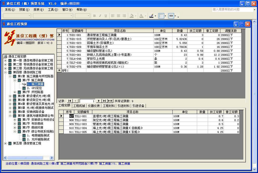The width and height of the screenshot is (258, 173).
Task: Switch to the 引进材料 tab
Action: (123, 106)
